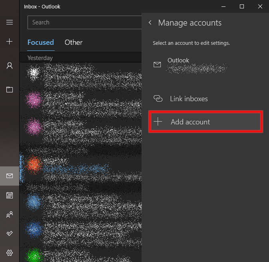Open the To Do checkmark icon
The image size is (269, 262).
pyautogui.click(x=10, y=233)
